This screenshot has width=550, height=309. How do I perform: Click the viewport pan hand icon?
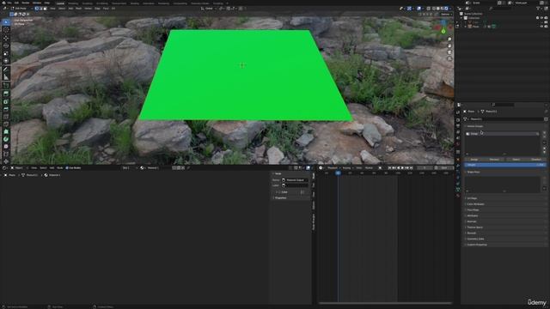449,45
